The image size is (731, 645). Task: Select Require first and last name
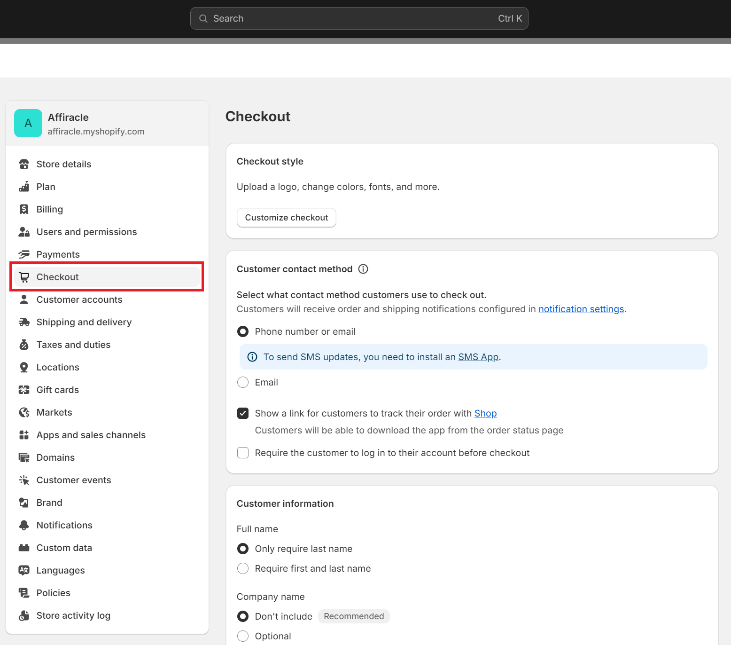[243, 568]
